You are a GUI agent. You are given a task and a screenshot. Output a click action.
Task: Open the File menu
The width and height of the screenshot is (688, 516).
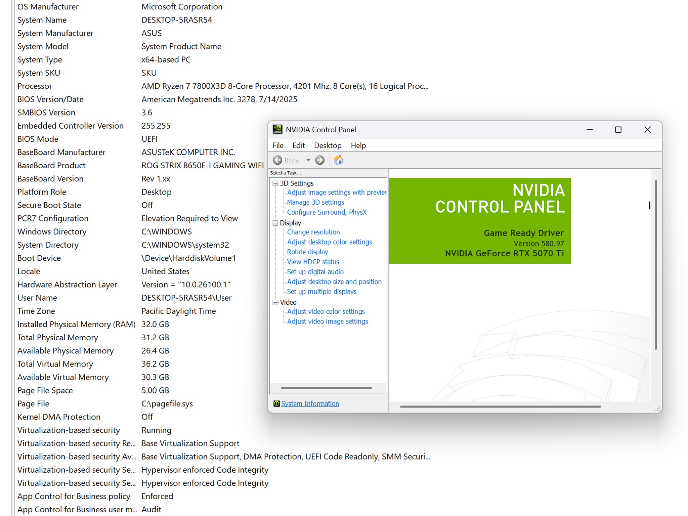click(278, 145)
